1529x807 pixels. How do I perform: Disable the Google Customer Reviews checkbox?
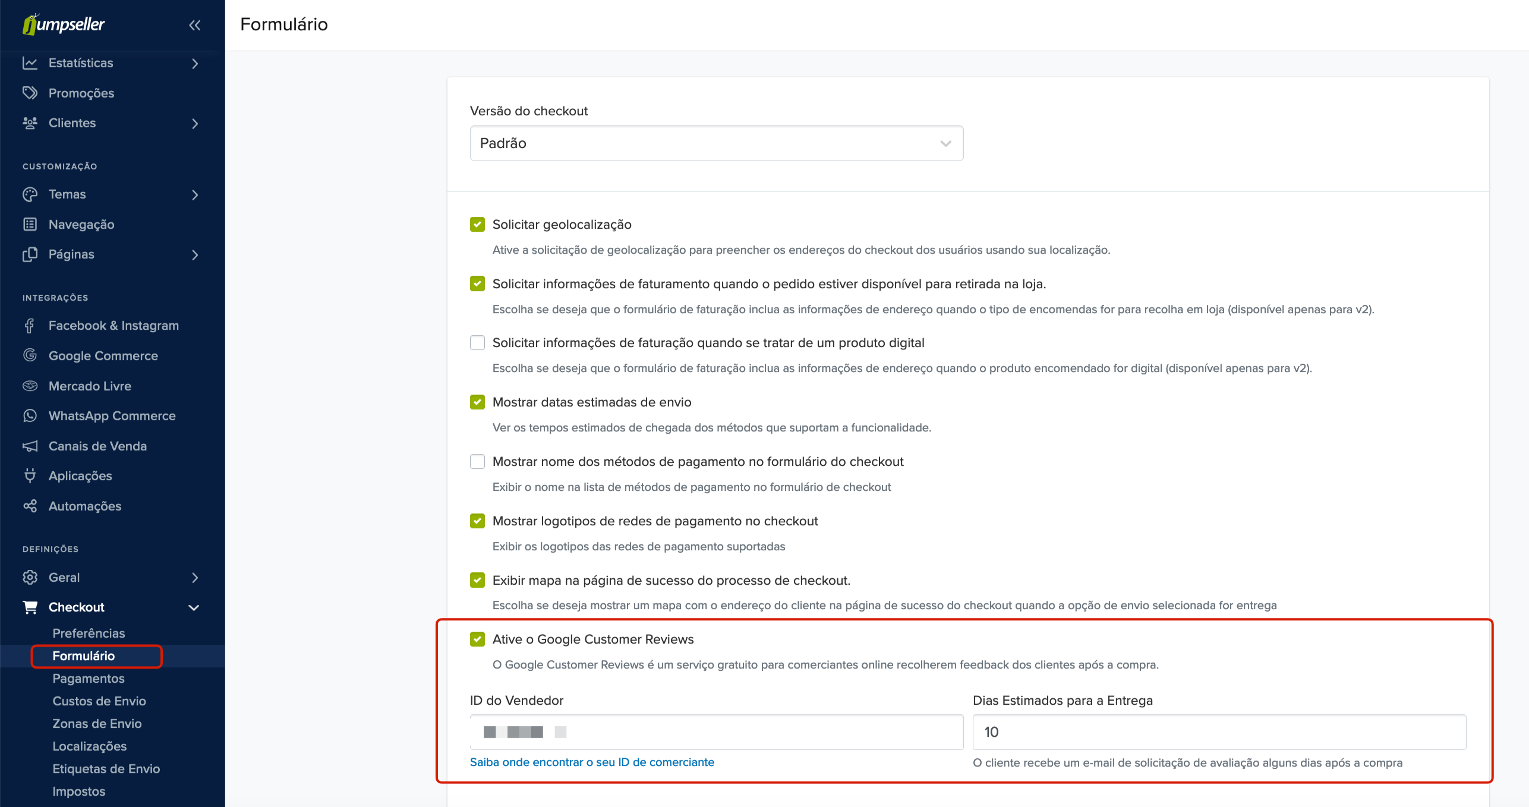(477, 639)
